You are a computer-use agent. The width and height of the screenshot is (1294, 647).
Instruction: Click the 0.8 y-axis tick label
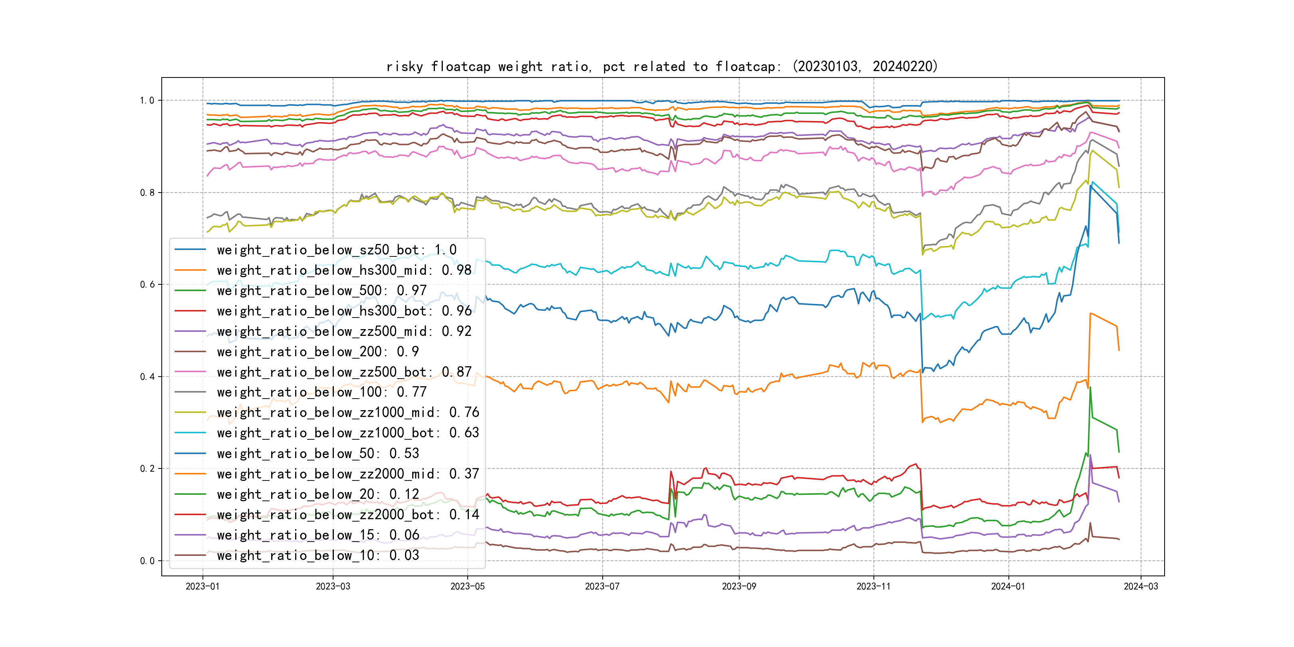click(147, 193)
